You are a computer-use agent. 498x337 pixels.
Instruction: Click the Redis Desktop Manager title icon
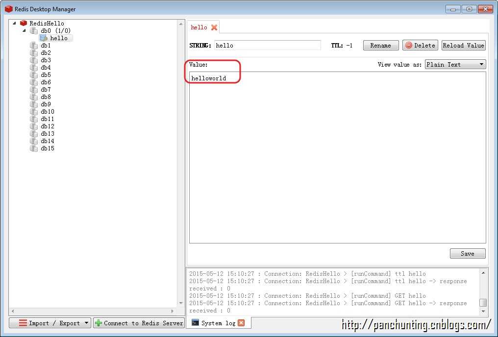[8, 9]
